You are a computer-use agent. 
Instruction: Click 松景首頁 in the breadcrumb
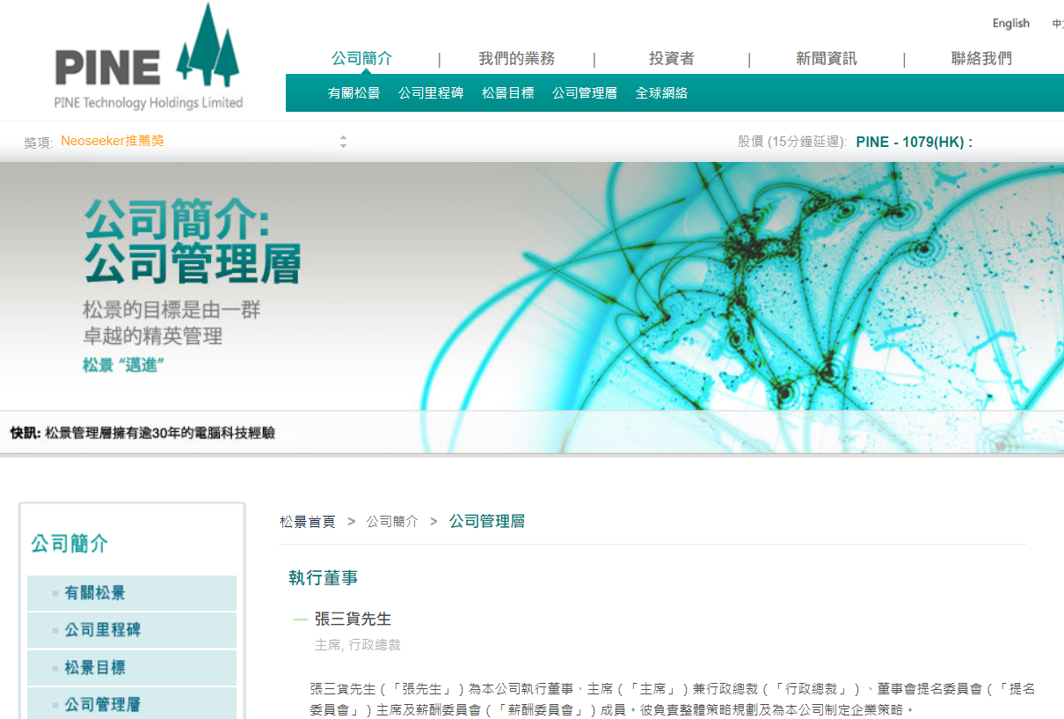pos(308,522)
